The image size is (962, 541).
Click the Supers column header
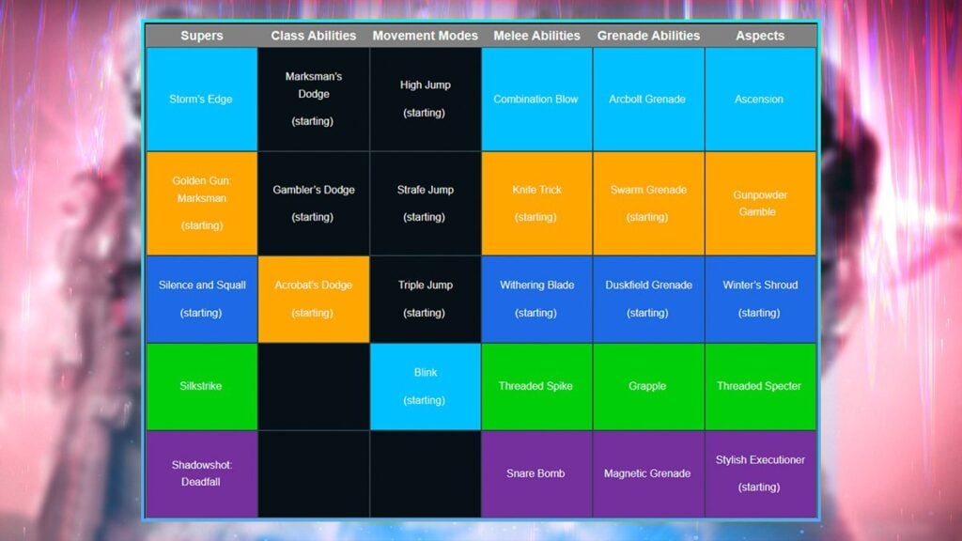[x=201, y=36]
